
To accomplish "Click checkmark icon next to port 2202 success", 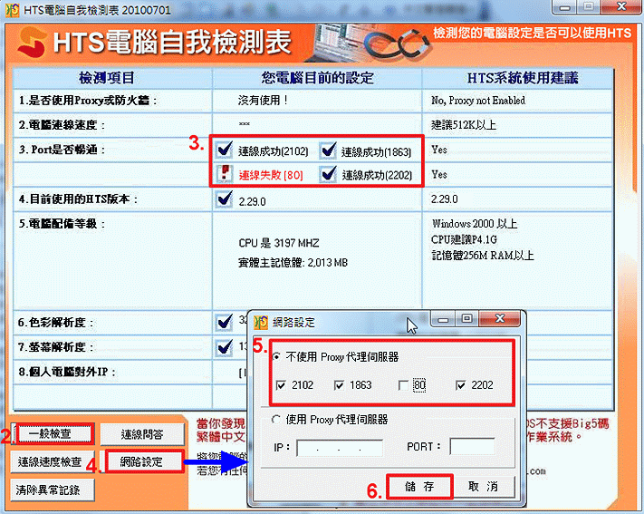I will (x=328, y=174).
